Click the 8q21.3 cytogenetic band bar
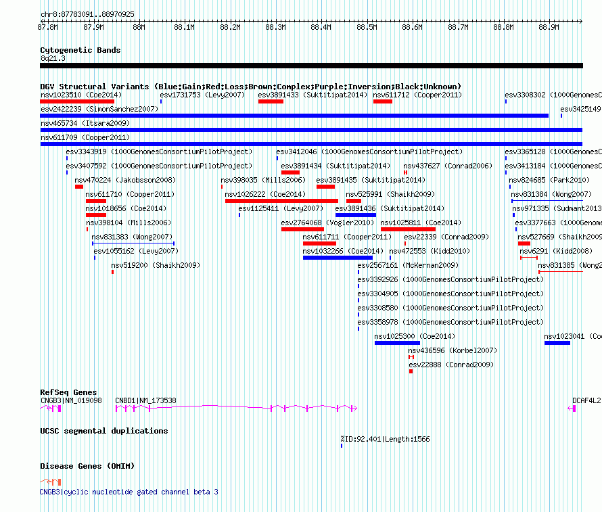This screenshot has height=512, width=602. coord(311,66)
